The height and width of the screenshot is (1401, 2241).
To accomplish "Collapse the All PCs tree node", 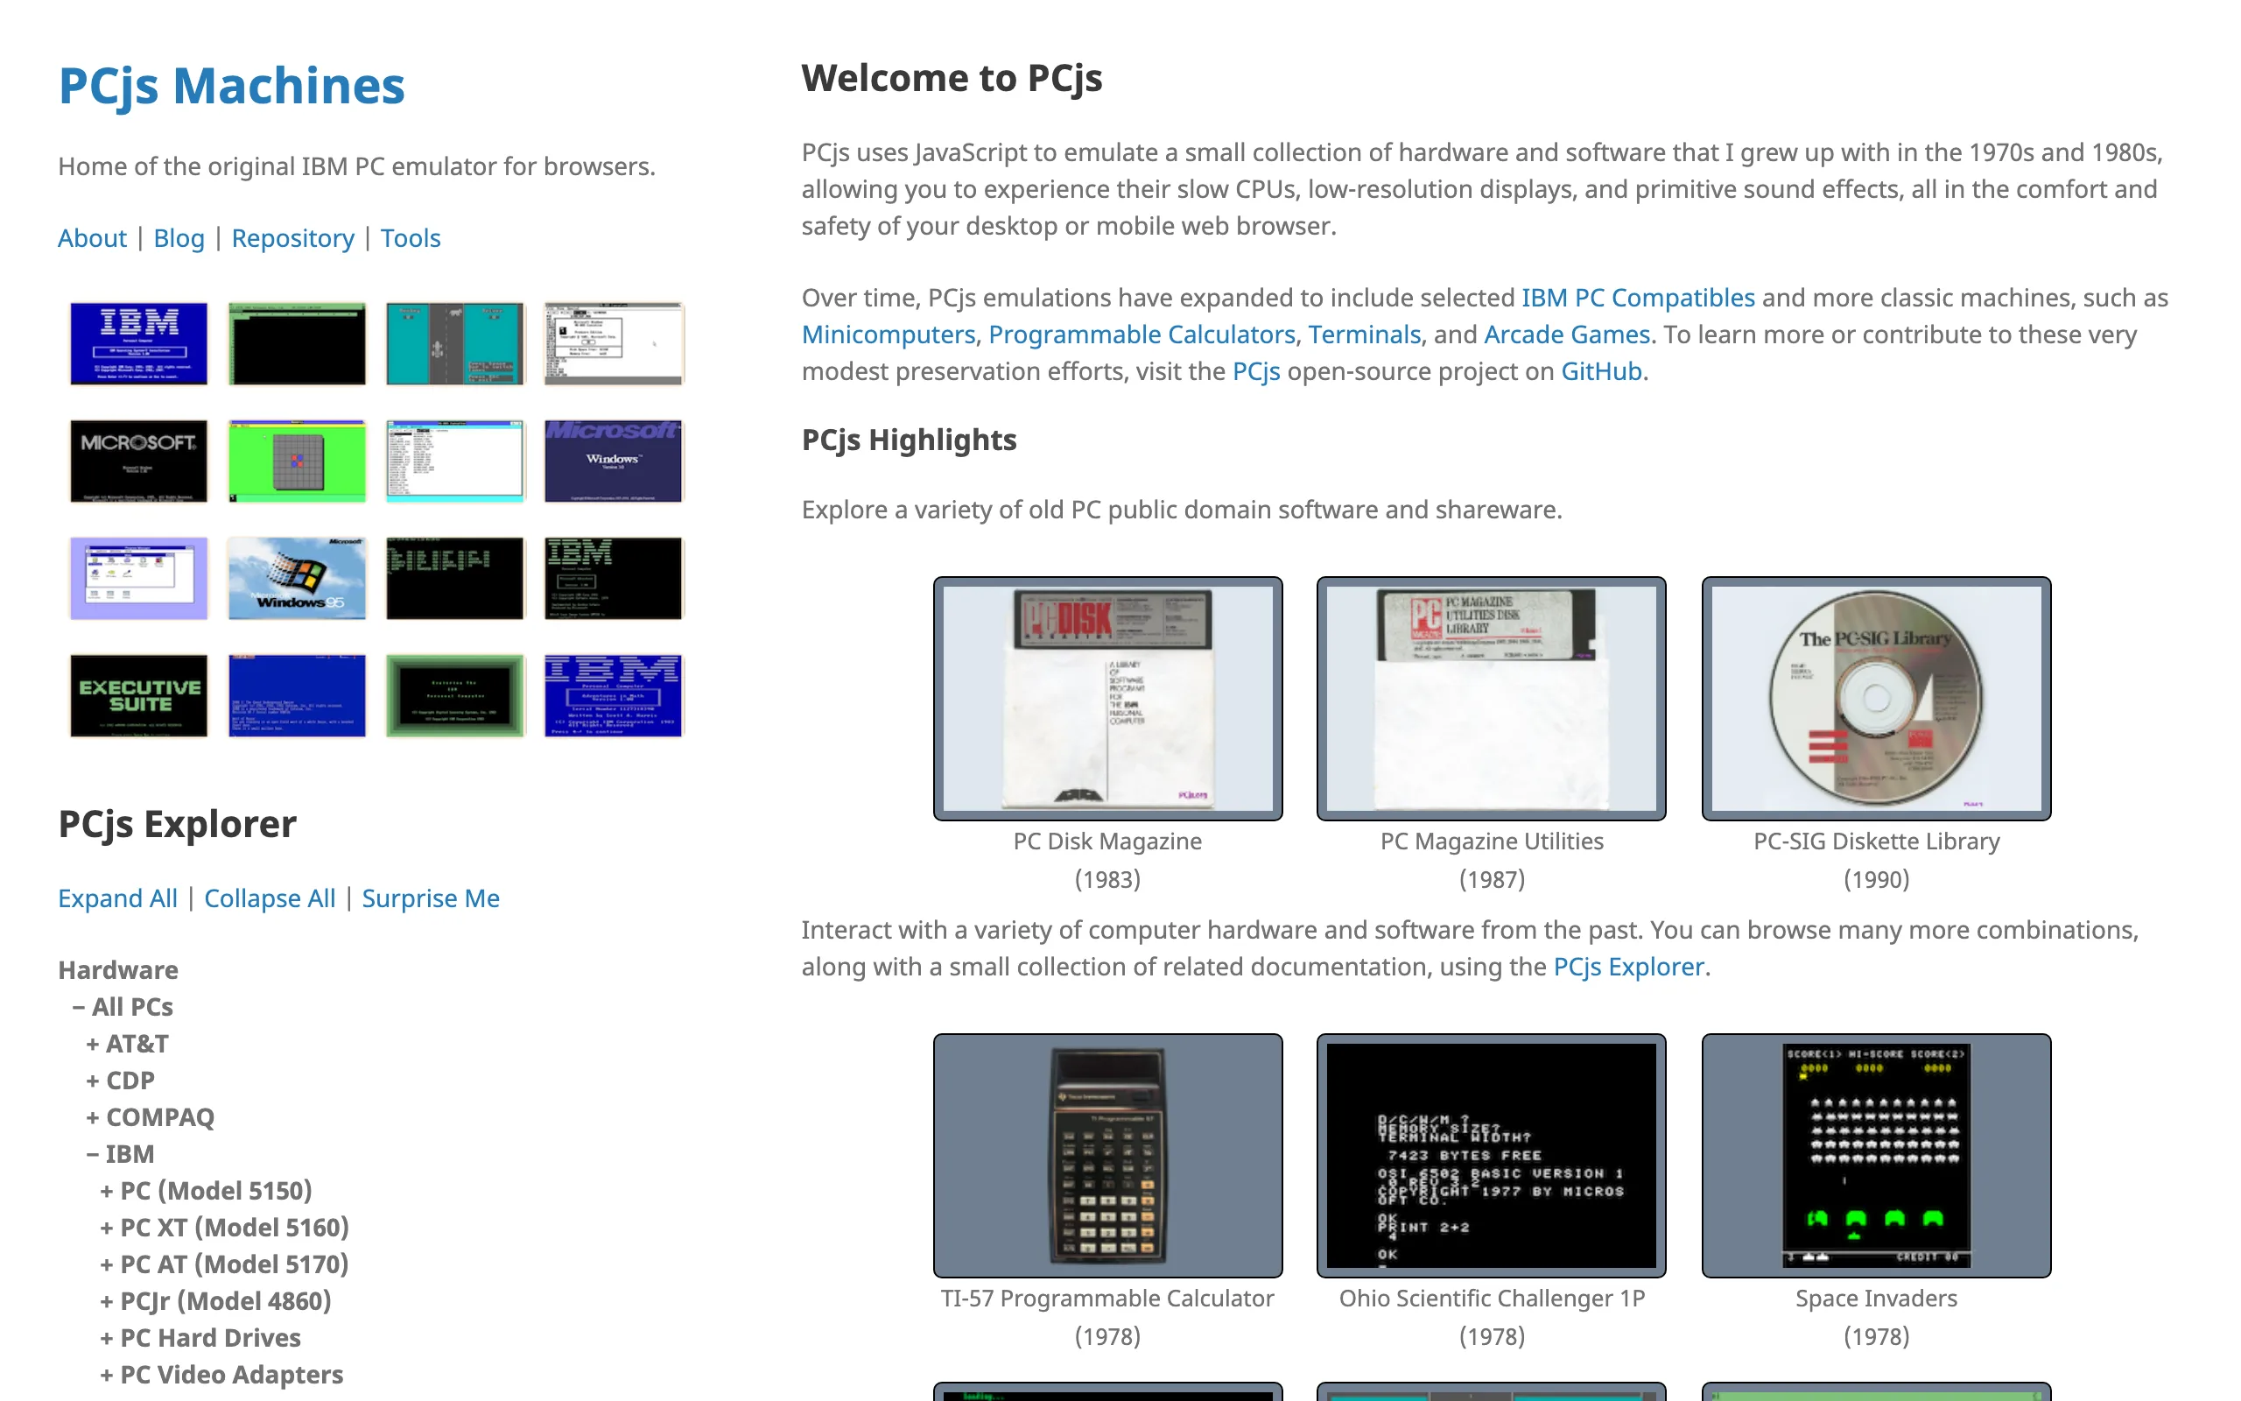I will click(123, 1006).
